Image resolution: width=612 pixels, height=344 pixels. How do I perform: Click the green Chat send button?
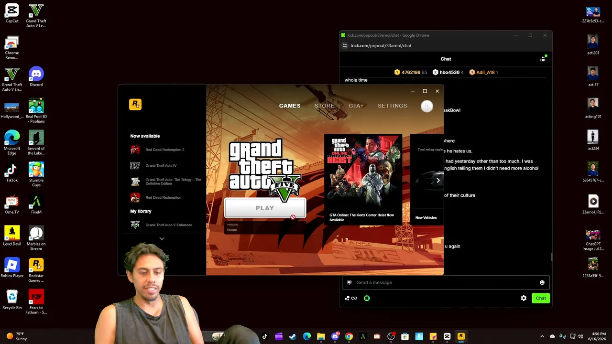tap(541, 298)
